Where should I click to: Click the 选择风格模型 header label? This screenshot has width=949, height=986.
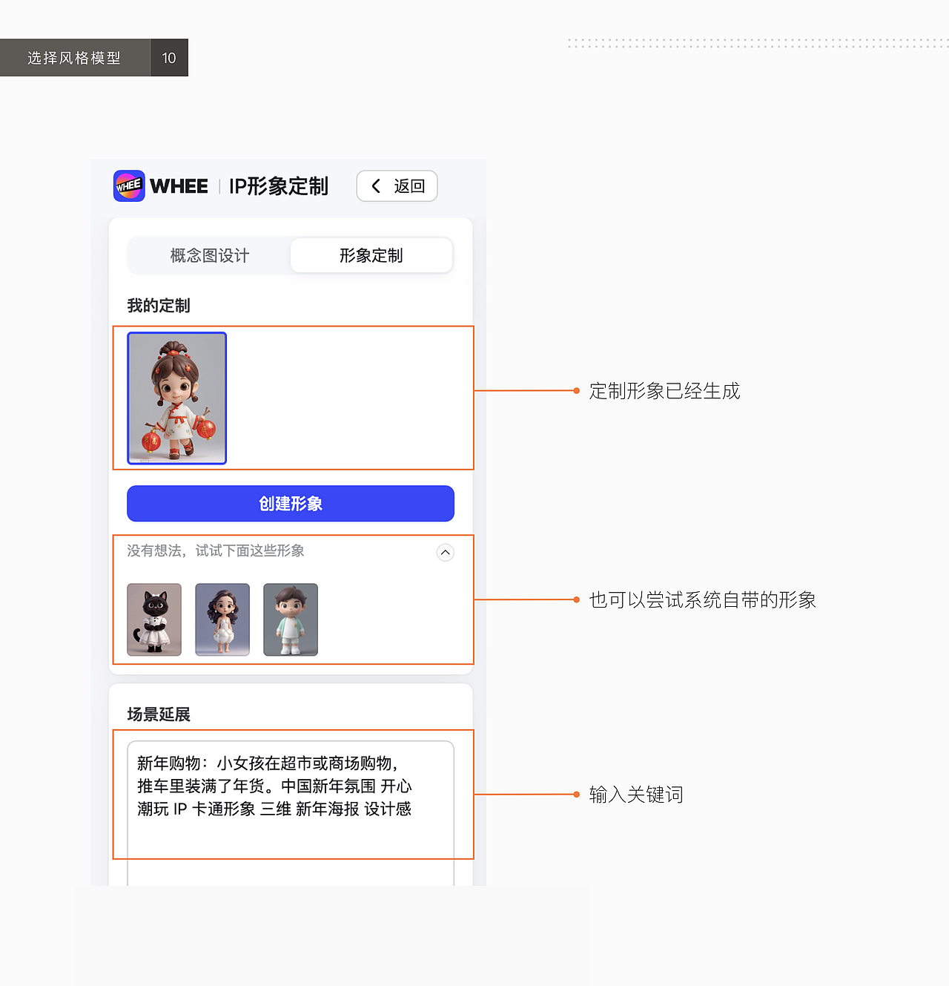coord(73,57)
